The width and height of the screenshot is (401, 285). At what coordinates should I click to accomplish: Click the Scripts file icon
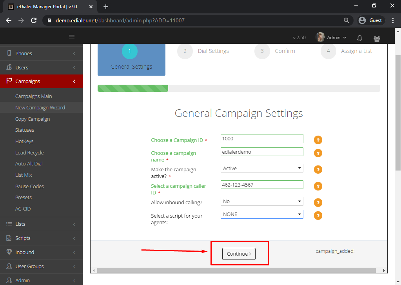[x=9, y=238]
